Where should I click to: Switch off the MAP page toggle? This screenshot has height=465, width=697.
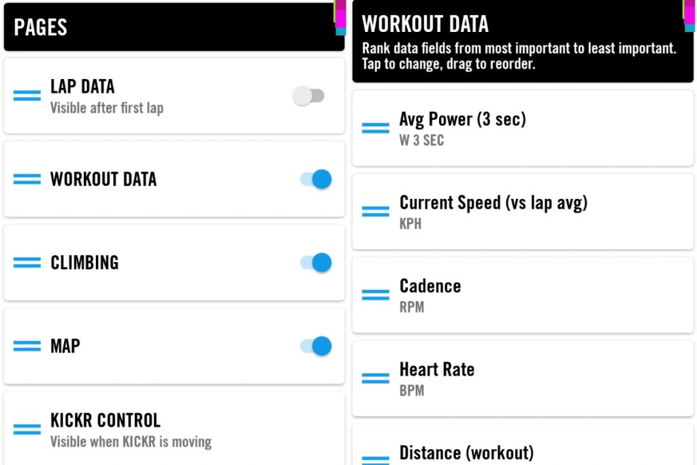[316, 346]
